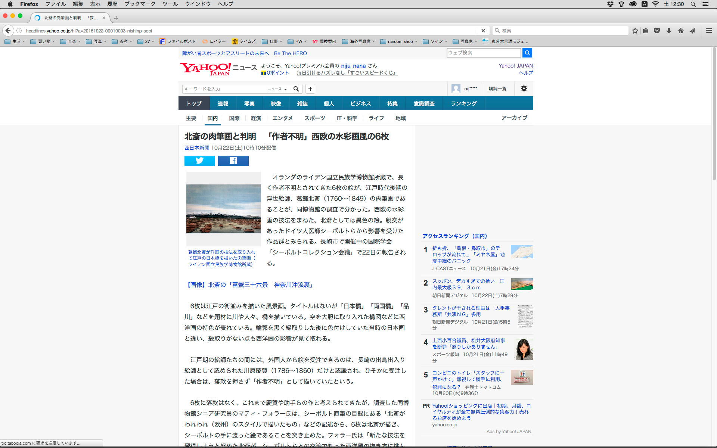The width and height of the screenshot is (717, 448).
Task: Open the ブックマーク menu in menu bar
Action: pos(140,4)
